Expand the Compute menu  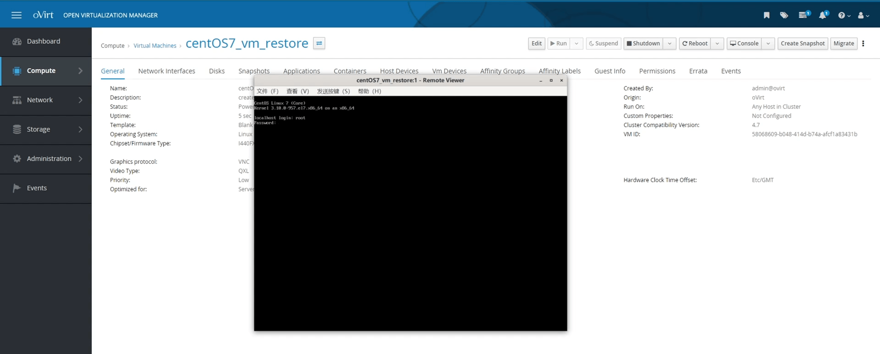(46, 71)
